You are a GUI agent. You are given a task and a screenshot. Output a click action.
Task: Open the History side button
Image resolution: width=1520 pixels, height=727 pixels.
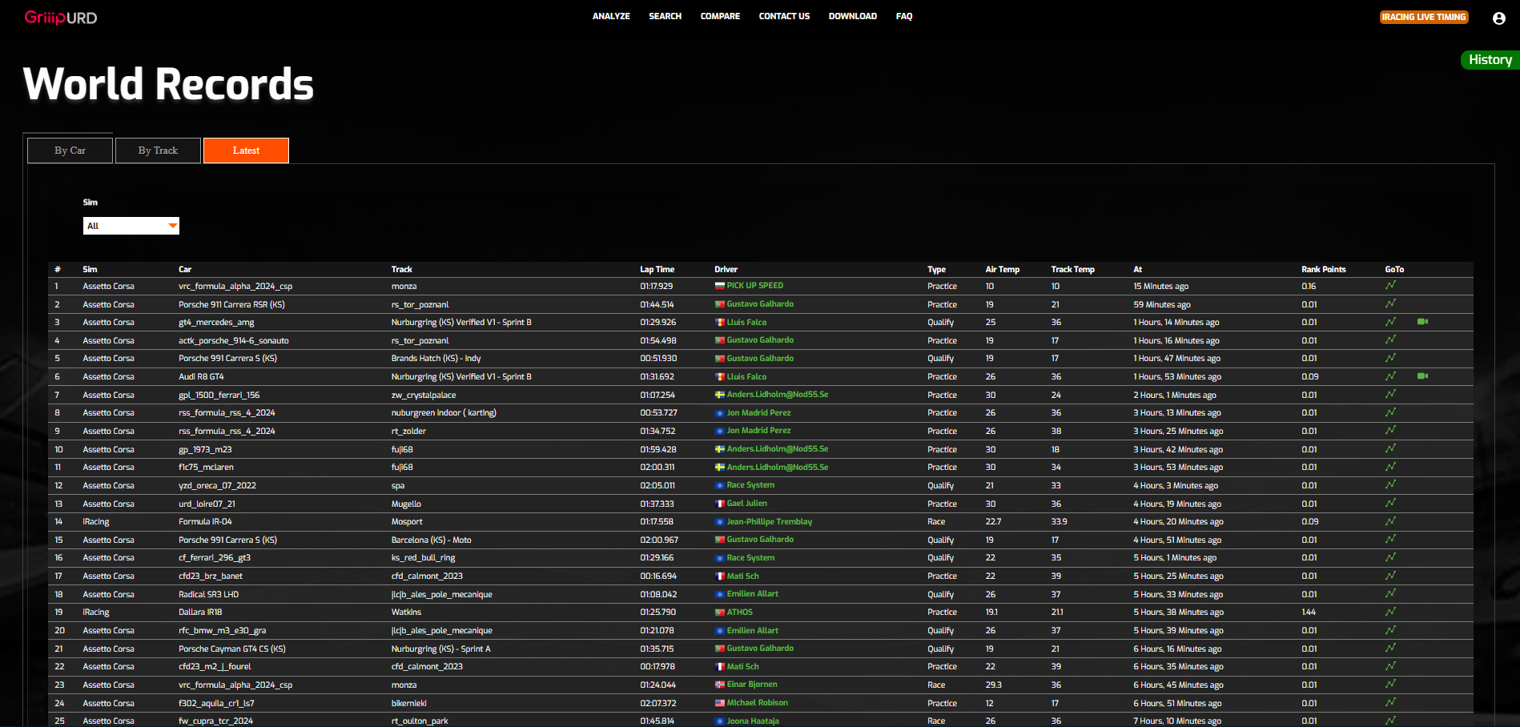pos(1490,60)
